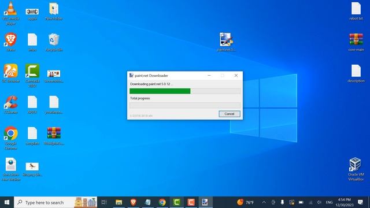Select the robot txt file on desktop

click(x=356, y=11)
